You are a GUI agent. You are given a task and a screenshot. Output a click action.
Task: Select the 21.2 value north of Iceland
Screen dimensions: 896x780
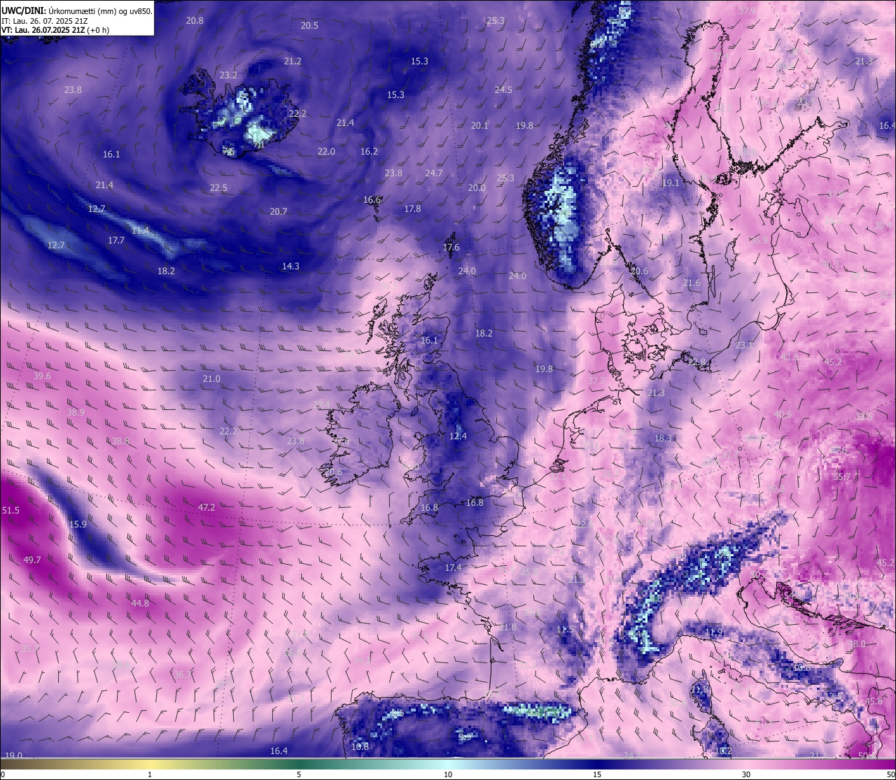click(293, 61)
